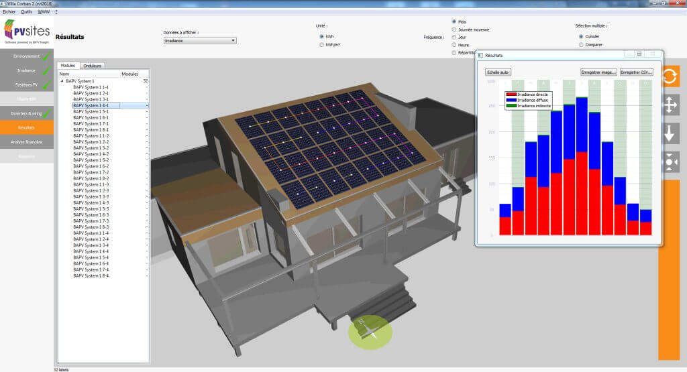This screenshot has height=372, width=687.
Task: Click the orange rotate view icon
Action: pyautogui.click(x=671, y=76)
